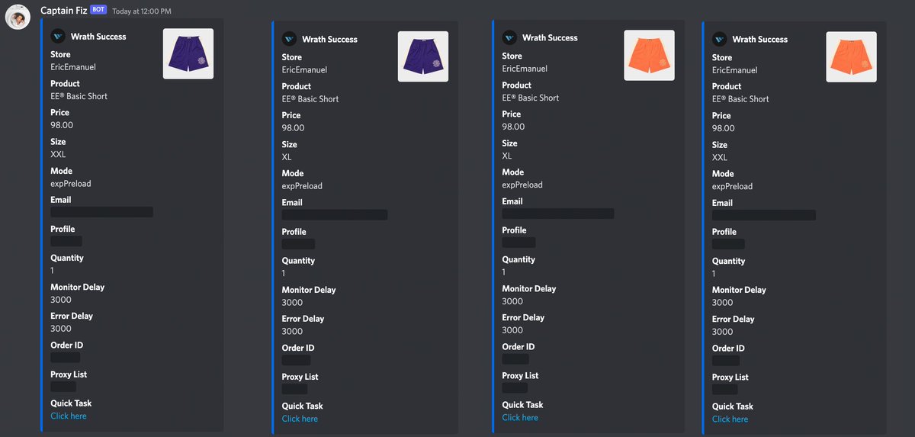Viewport: 915px width, 437px height.
Task: Click the Wrath logo in purple XL embed
Action: 289,39
